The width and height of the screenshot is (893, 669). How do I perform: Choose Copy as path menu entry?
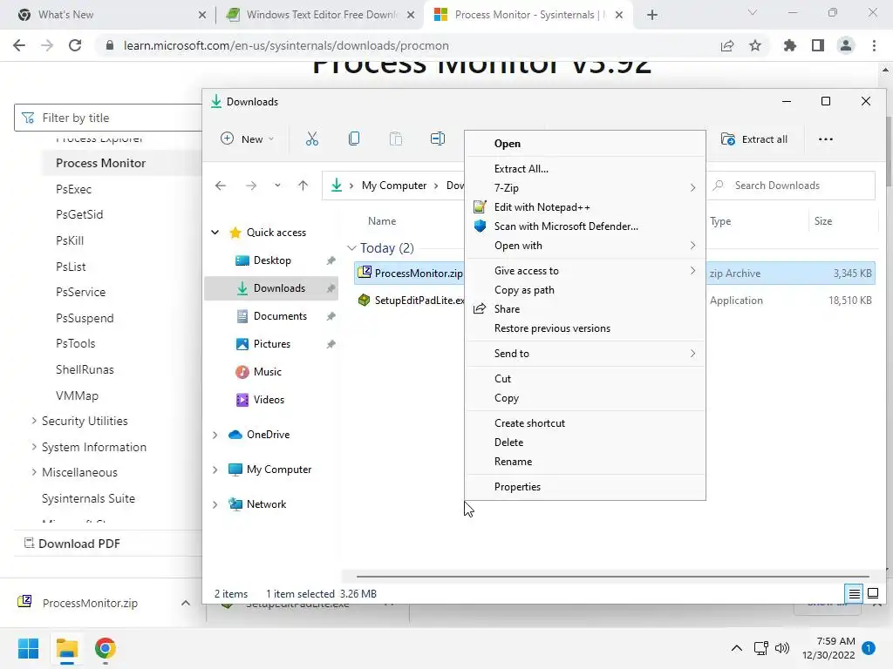(585, 289)
